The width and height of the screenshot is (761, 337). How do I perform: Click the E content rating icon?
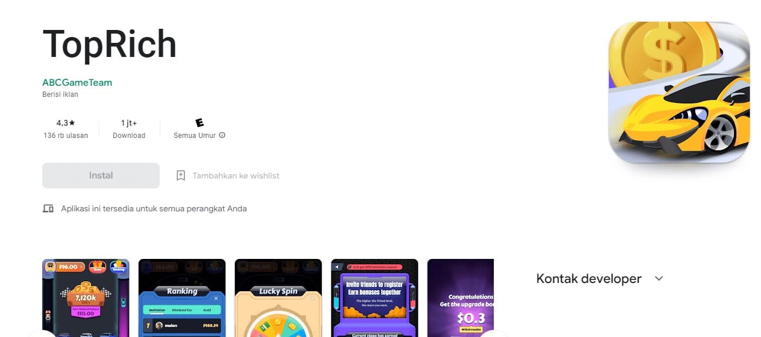pos(200,123)
